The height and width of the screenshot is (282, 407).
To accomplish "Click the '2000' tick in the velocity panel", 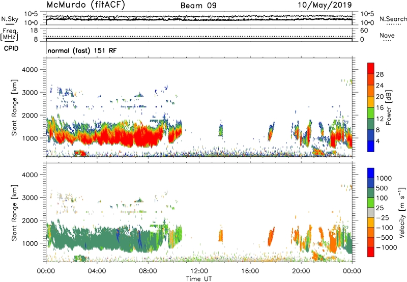I will [x=30, y=220].
